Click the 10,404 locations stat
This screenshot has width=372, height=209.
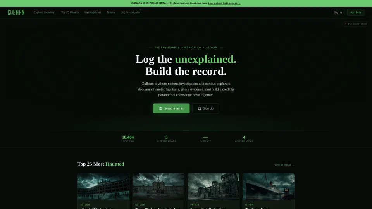point(128,139)
